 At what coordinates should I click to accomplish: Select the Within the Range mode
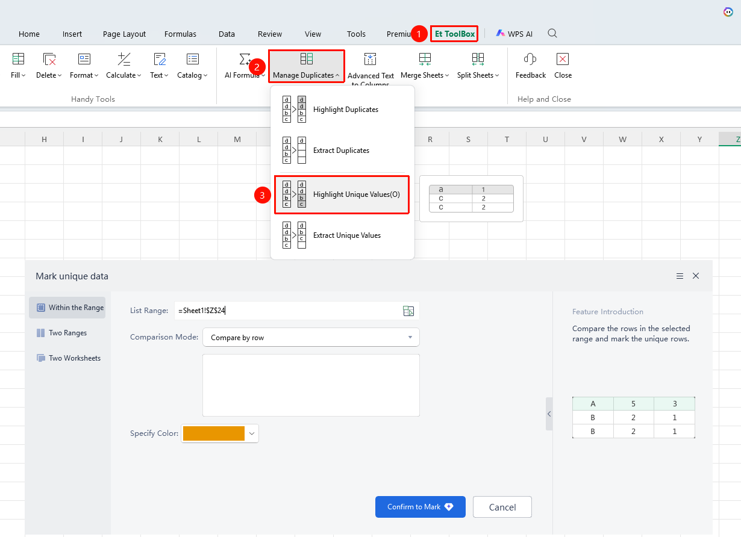(67, 308)
